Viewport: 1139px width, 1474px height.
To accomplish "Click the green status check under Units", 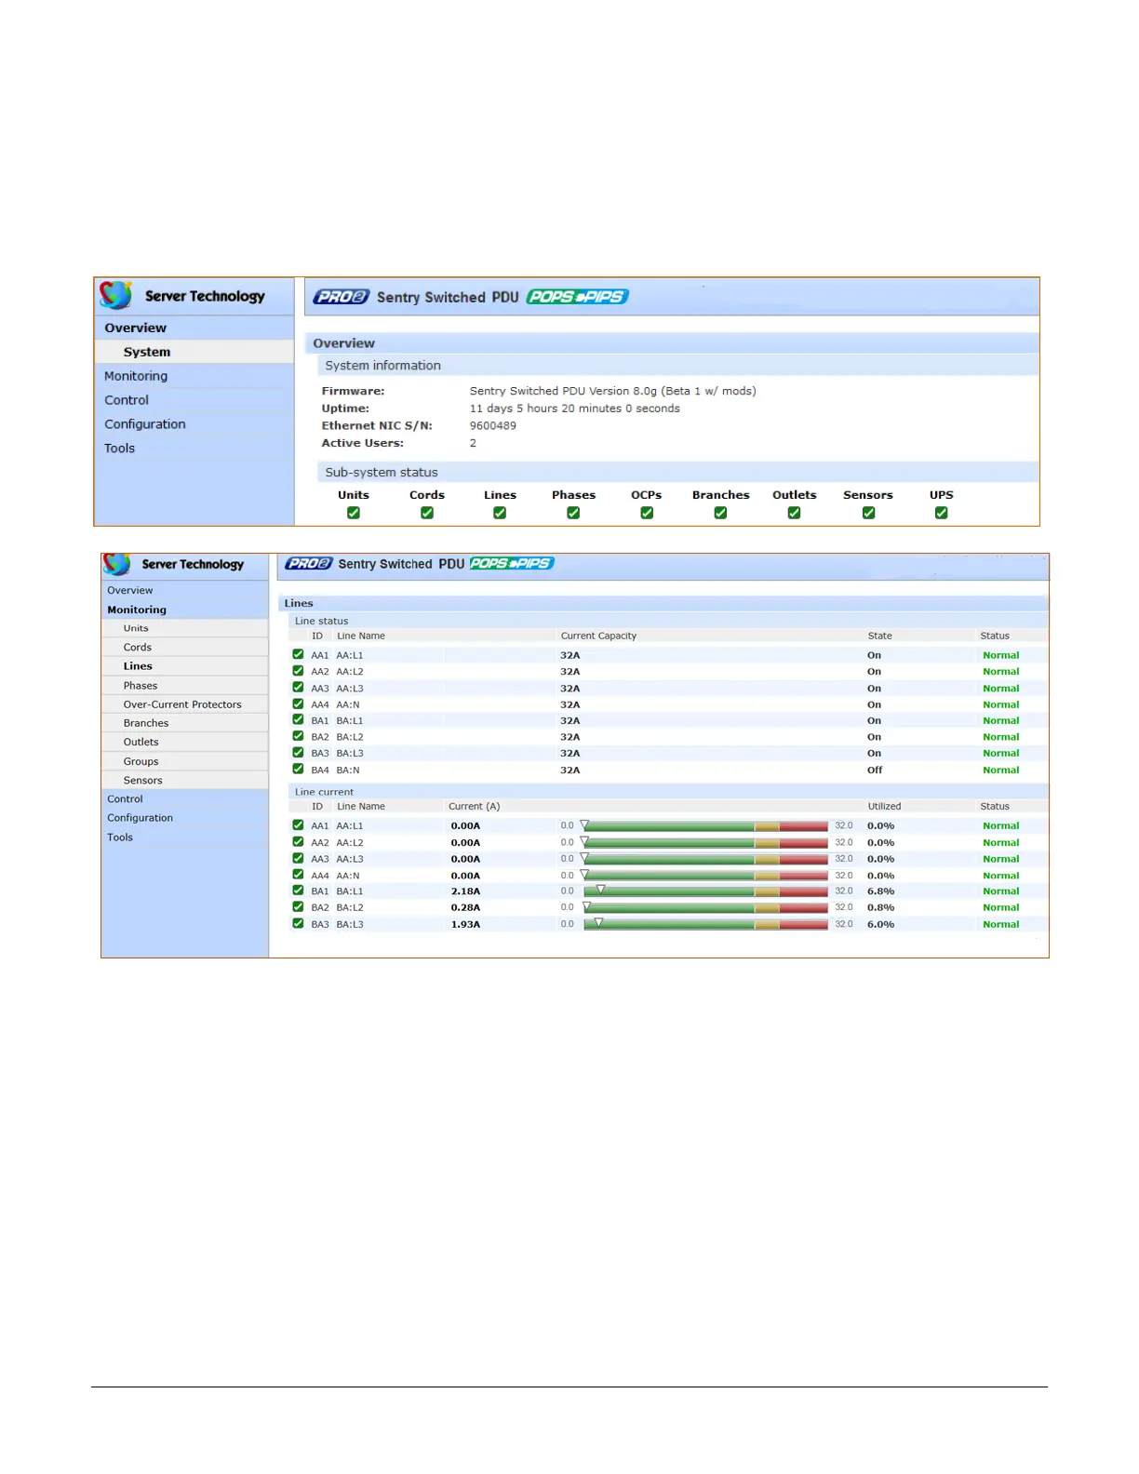I will pos(354,513).
